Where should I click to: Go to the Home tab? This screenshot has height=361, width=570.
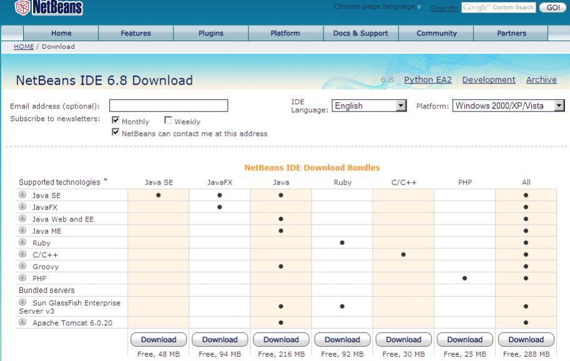[x=61, y=33]
